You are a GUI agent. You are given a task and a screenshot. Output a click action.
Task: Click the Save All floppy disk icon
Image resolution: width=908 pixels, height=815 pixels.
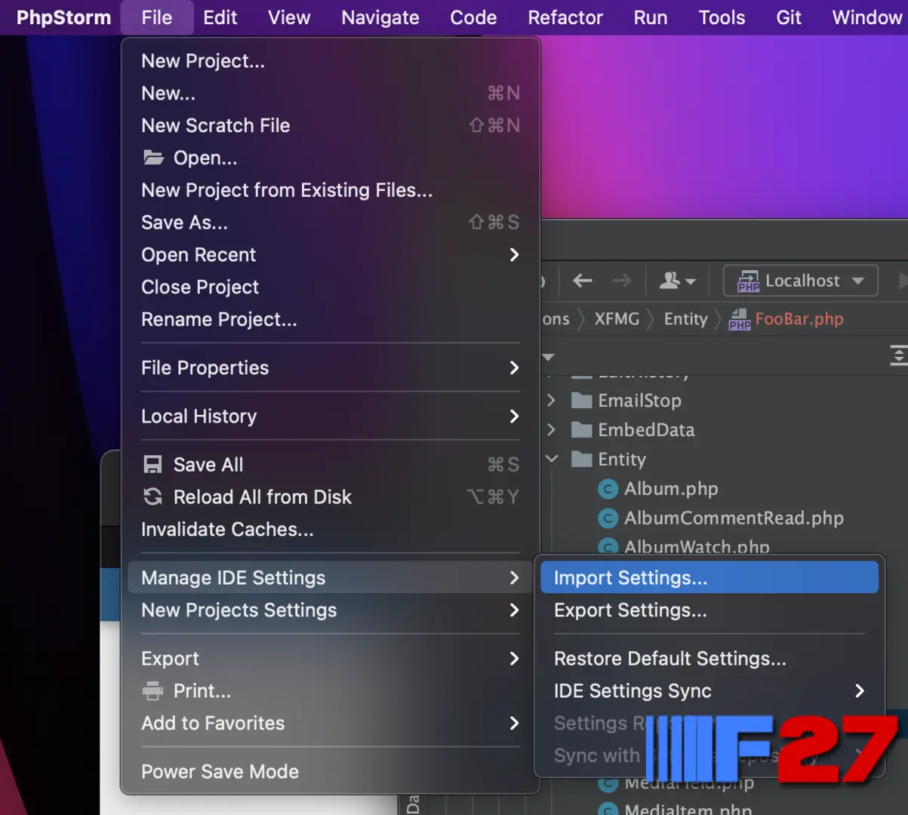click(153, 465)
